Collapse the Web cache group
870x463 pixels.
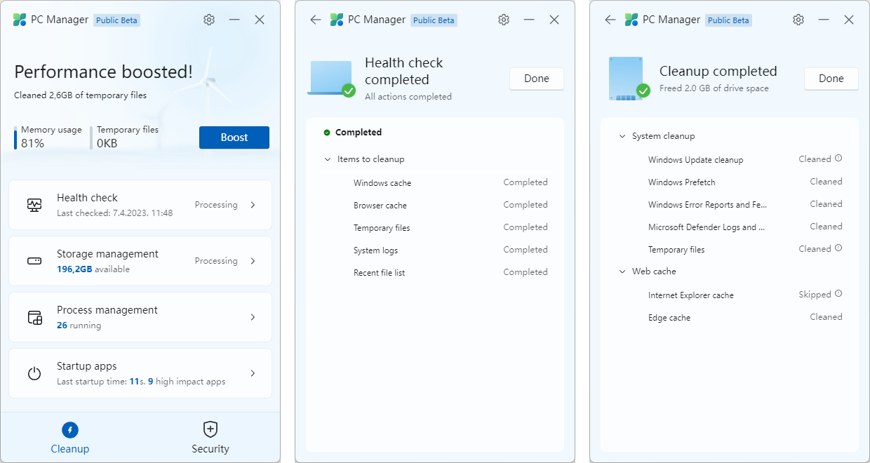622,271
